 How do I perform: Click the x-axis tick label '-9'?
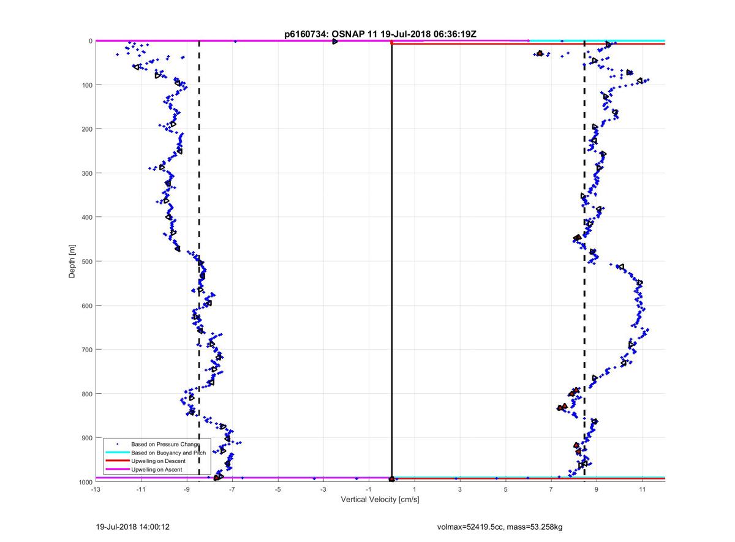click(186, 489)
